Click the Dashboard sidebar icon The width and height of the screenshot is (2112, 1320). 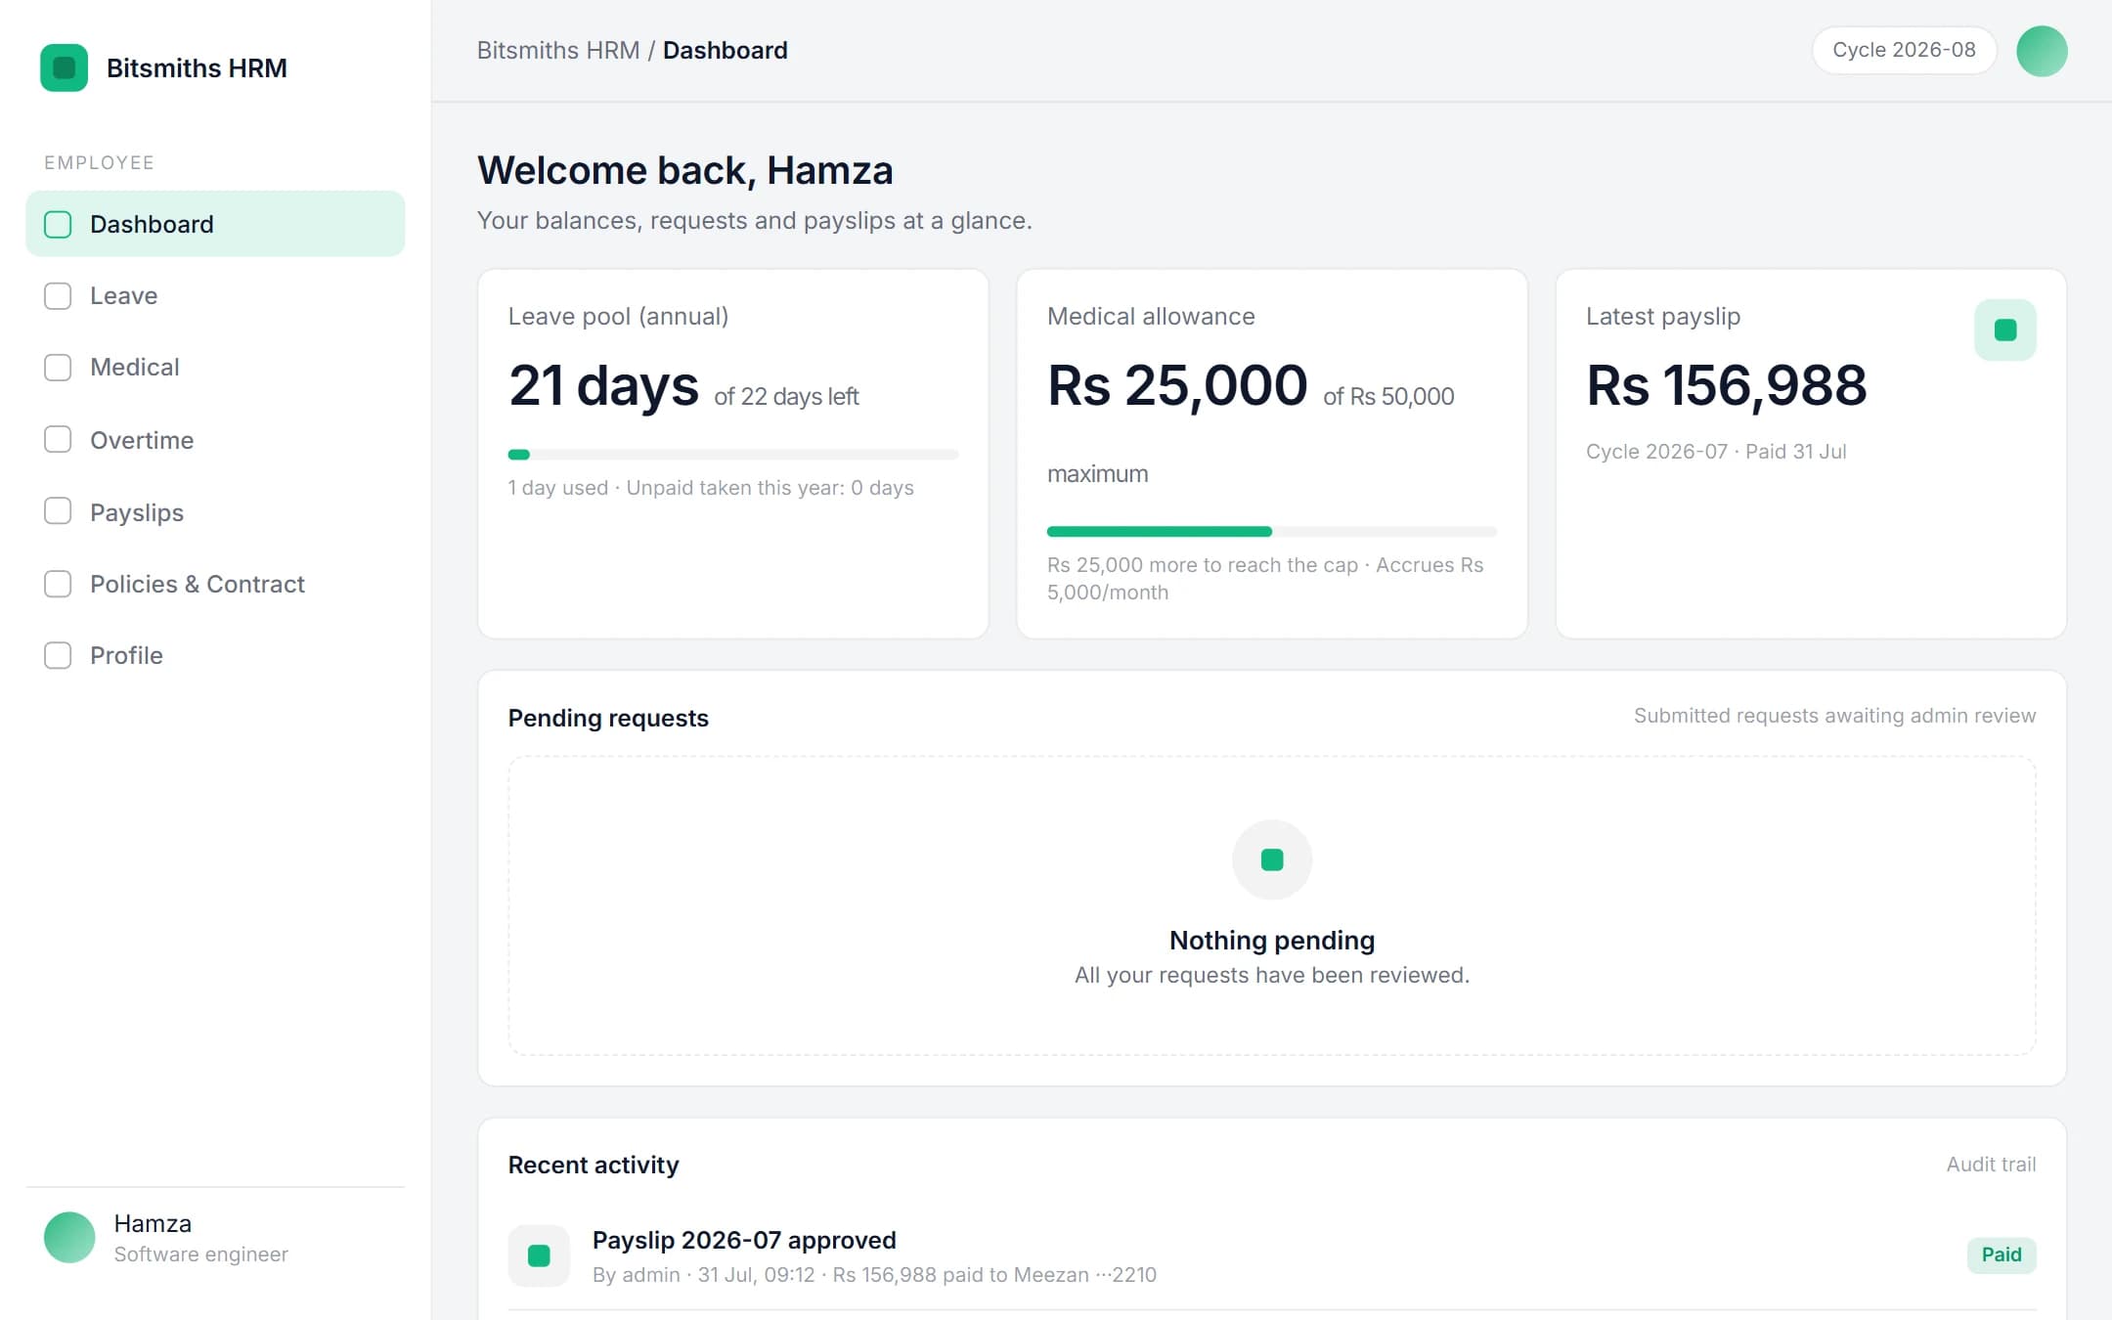58,224
